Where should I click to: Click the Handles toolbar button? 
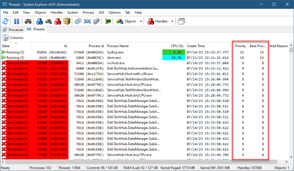pyautogui.click(x=157, y=21)
